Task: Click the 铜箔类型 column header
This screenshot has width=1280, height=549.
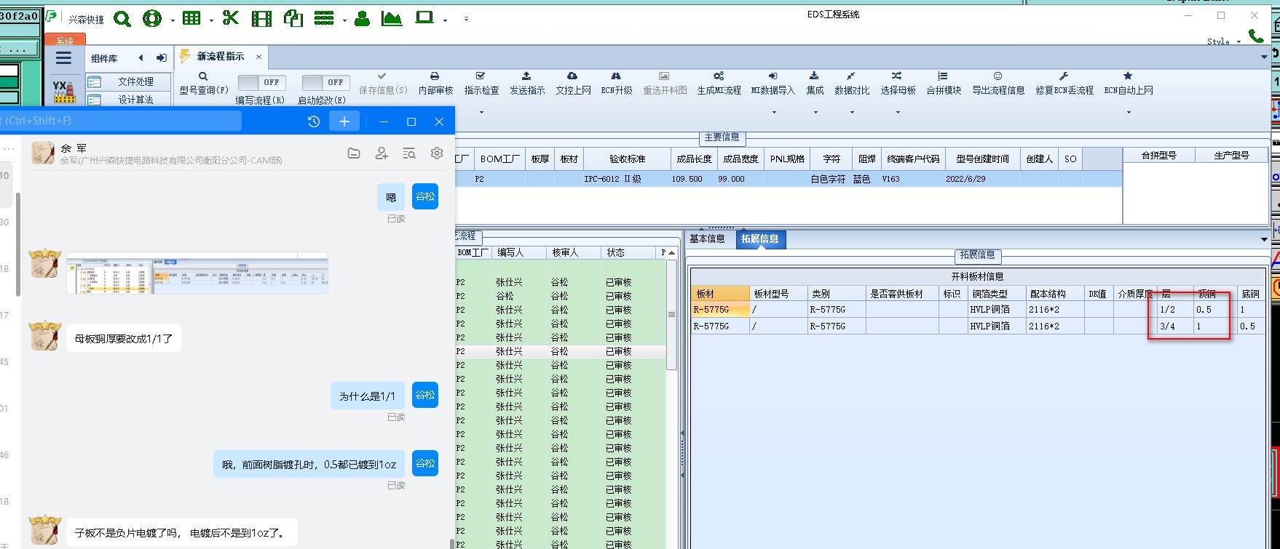Action: 996,294
